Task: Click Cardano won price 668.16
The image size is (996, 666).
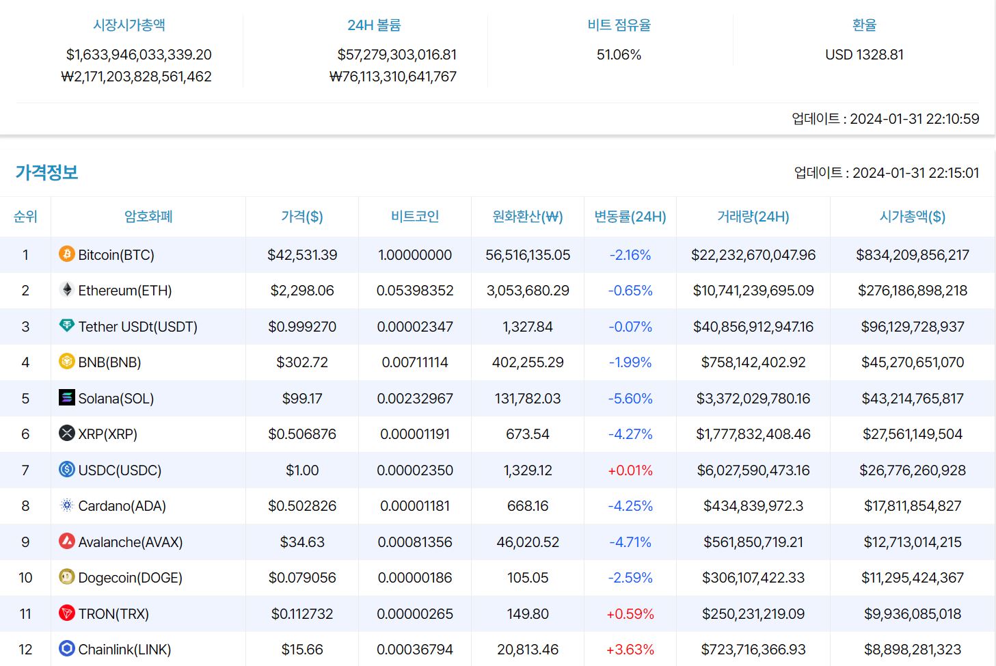Action: [x=528, y=506]
